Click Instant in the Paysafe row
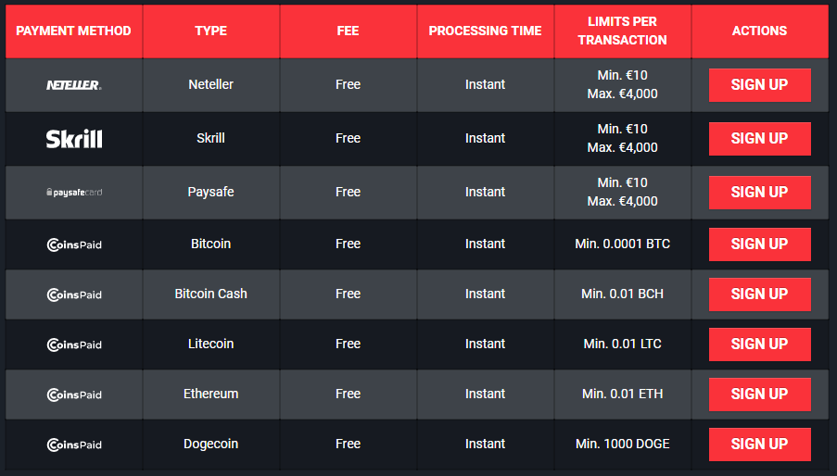Screen dimensions: 837x476 (x=485, y=193)
